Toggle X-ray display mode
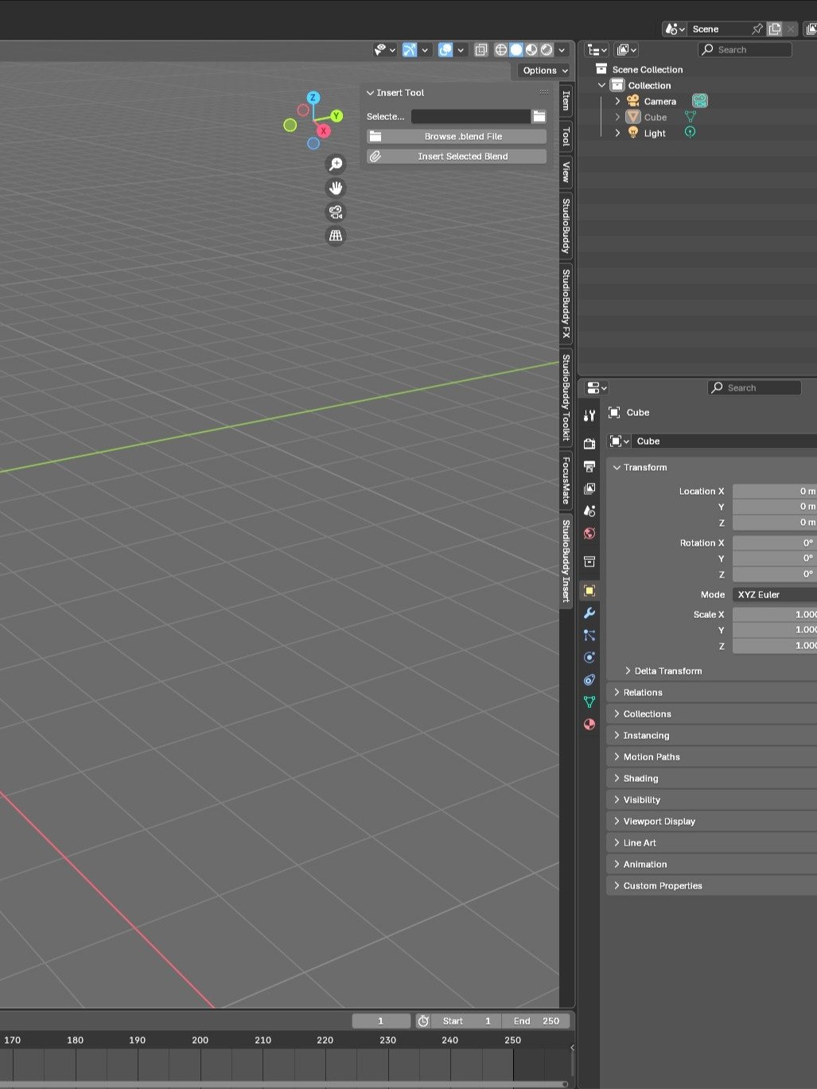The image size is (817, 1089). [x=481, y=49]
